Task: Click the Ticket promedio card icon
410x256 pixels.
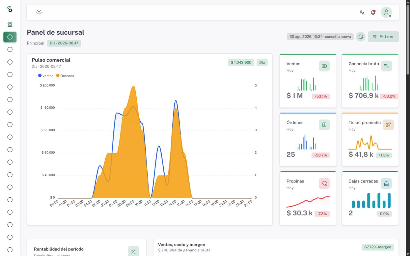Action: tap(388, 125)
